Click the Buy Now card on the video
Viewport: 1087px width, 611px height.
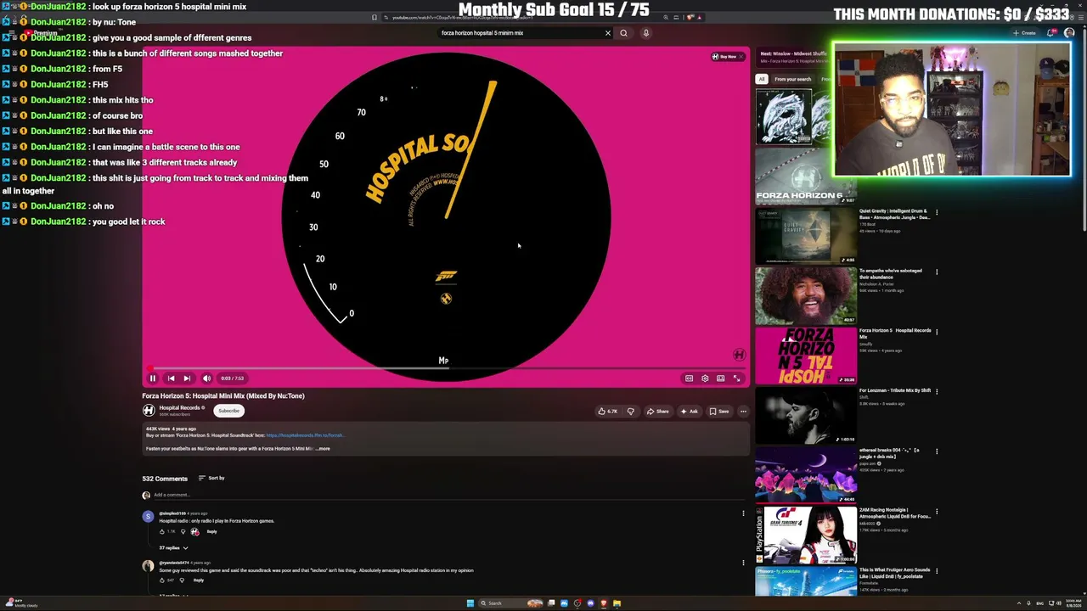726,57
